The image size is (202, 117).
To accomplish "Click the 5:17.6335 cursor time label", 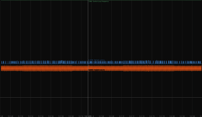I will [x=88, y=116].
